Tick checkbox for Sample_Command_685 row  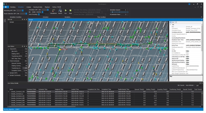pos(10,98)
